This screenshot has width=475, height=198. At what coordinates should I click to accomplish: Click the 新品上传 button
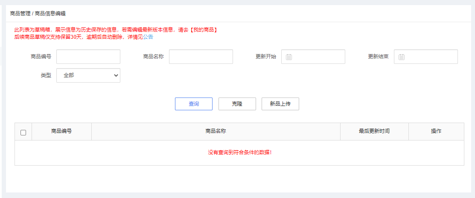[280, 104]
